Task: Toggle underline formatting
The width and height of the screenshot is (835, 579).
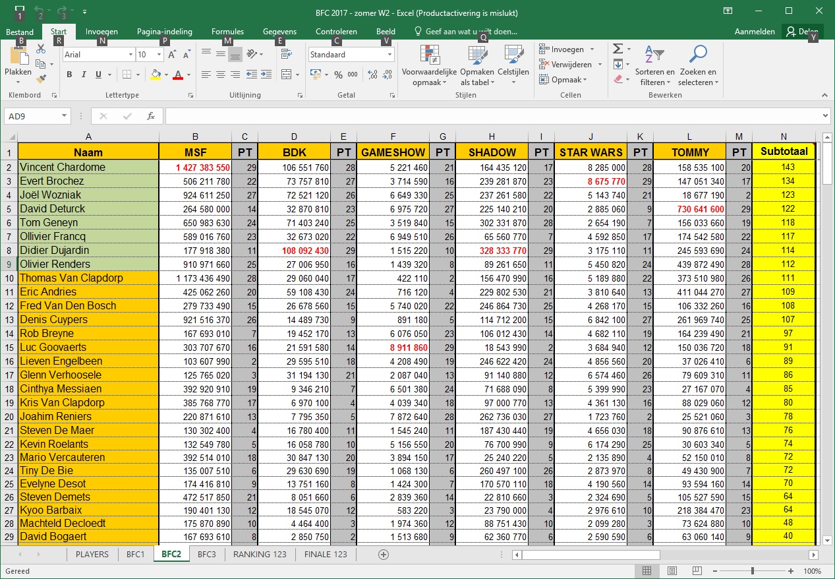Action: (x=99, y=75)
